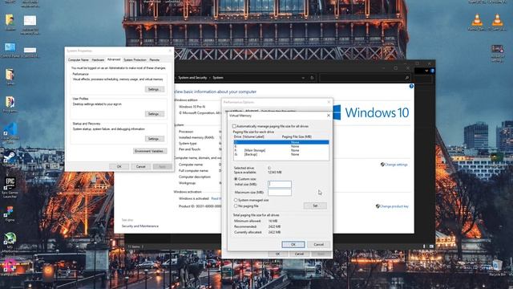513x289 pixels.
Task: Open User Profiles Settings in System Properties
Action: 155,114
